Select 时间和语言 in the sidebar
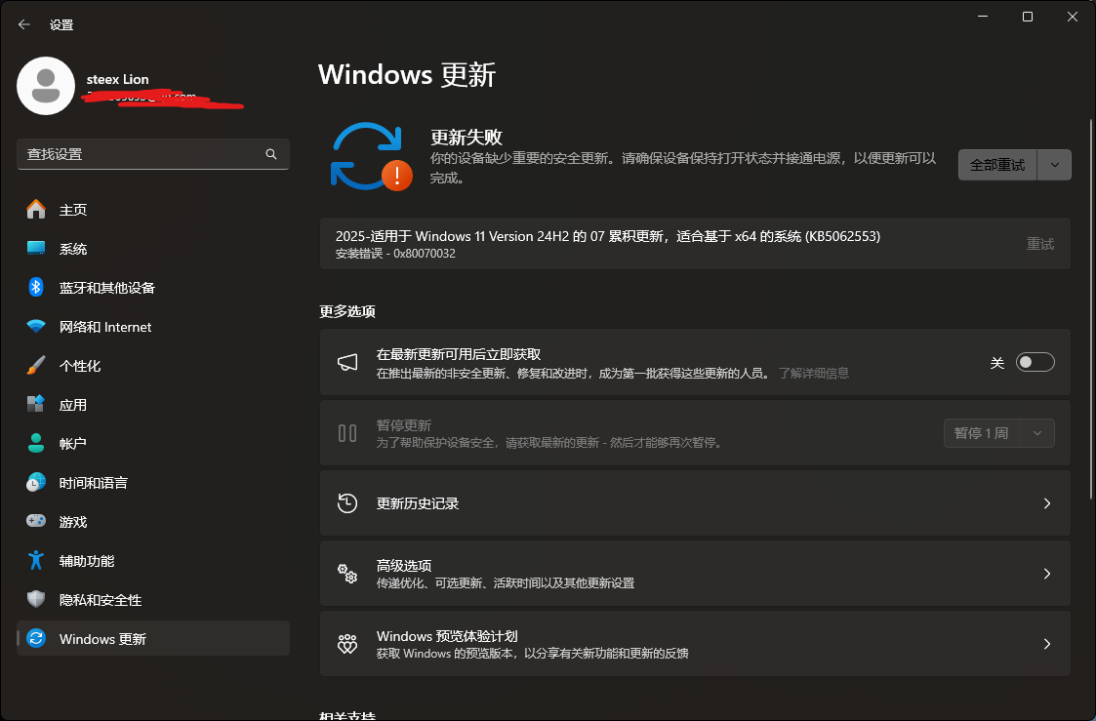Screen dimensions: 1096x721 (x=93, y=482)
